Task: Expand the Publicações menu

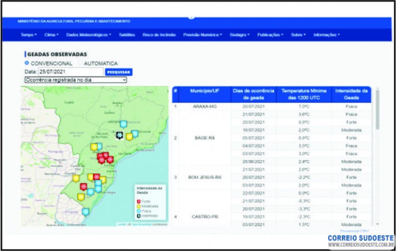Action: [270, 35]
